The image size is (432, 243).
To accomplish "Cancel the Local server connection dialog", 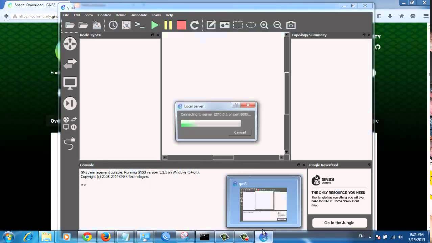I will [240, 132].
